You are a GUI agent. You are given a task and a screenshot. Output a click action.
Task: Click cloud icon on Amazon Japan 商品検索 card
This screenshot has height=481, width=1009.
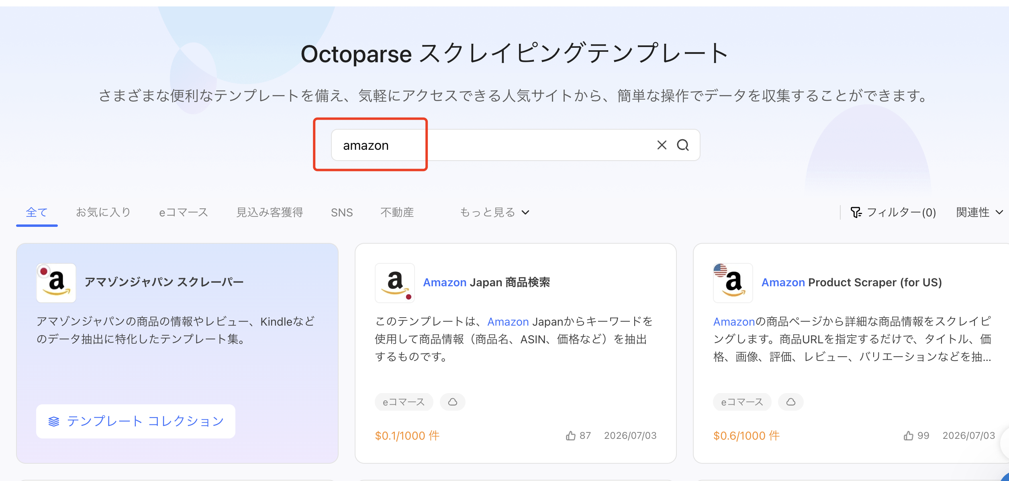click(x=453, y=402)
